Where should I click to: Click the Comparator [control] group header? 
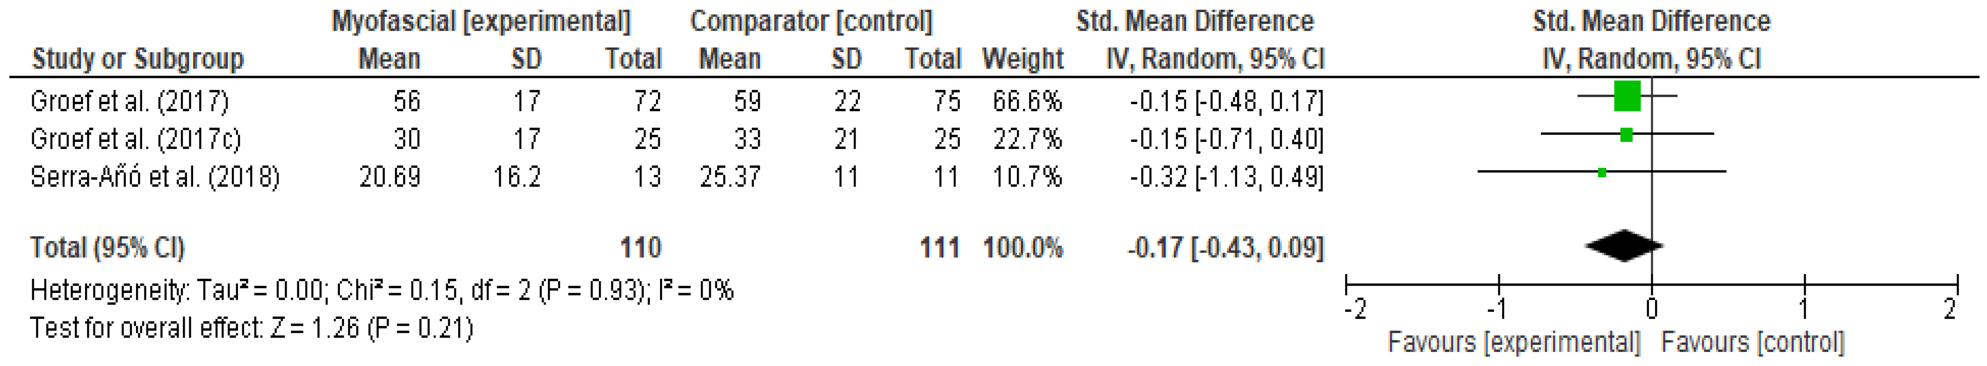pyautogui.click(x=811, y=21)
